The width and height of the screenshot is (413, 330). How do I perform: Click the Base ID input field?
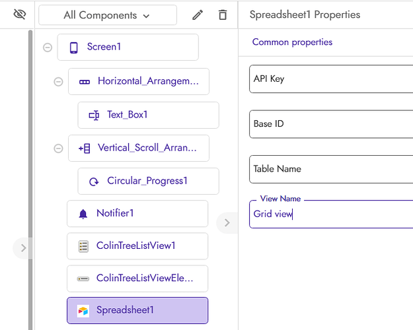pos(331,124)
